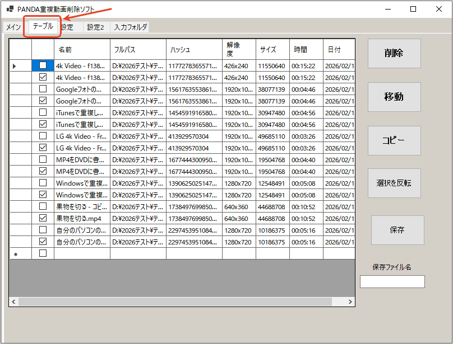
Task: Click the 移動 button
Action: point(394,97)
